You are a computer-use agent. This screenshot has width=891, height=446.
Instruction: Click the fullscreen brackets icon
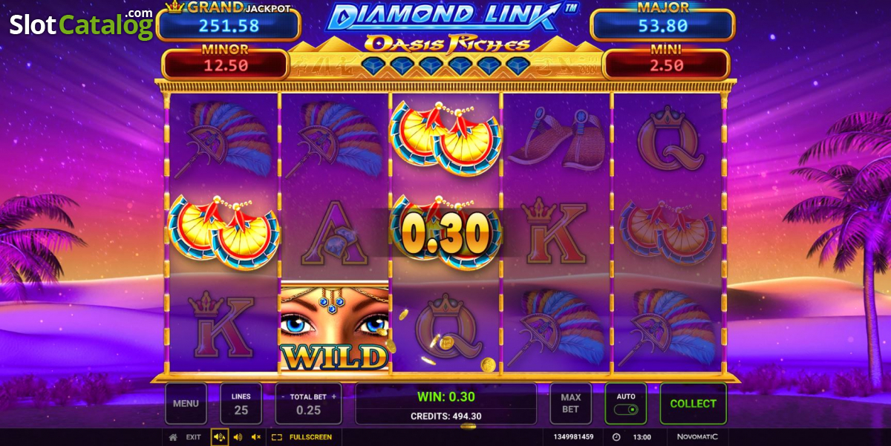[277, 437]
